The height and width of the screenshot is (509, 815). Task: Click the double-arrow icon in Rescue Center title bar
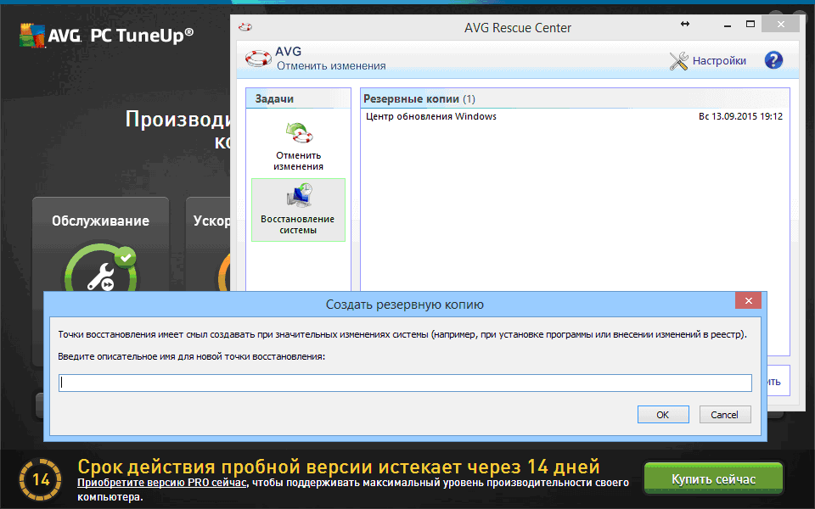tap(685, 24)
